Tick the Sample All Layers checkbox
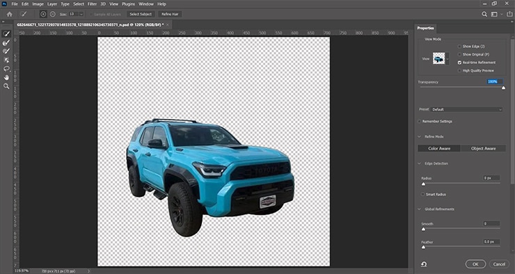 (91, 15)
